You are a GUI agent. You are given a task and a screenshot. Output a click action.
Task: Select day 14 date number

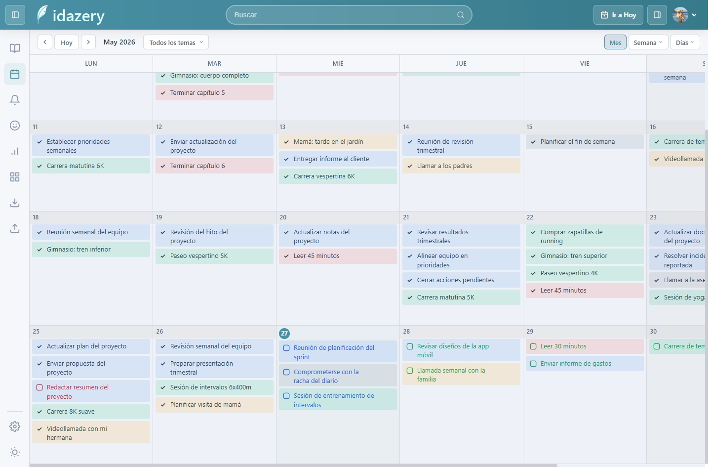pyautogui.click(x=406, y=127)
